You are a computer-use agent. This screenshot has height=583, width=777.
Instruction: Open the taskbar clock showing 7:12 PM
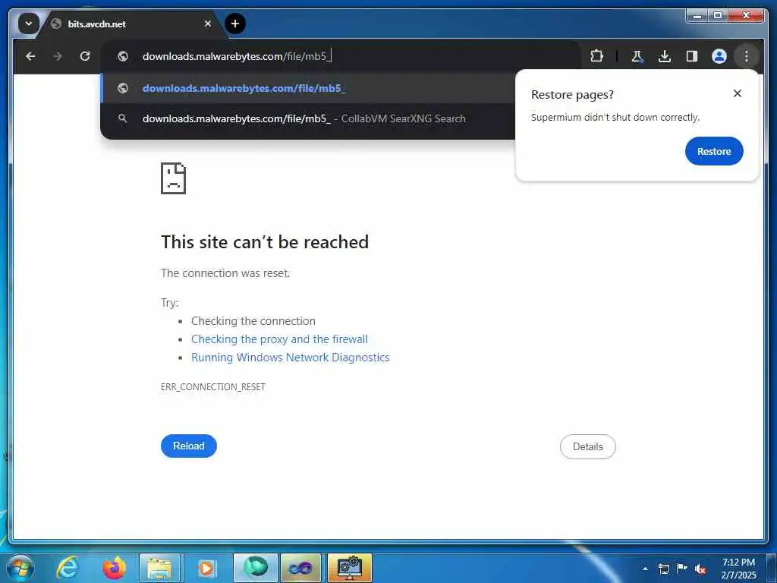coord(738,569)
